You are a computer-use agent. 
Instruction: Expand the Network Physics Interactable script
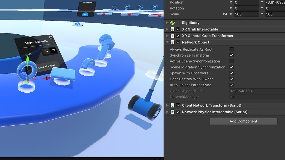click(167, 112)
